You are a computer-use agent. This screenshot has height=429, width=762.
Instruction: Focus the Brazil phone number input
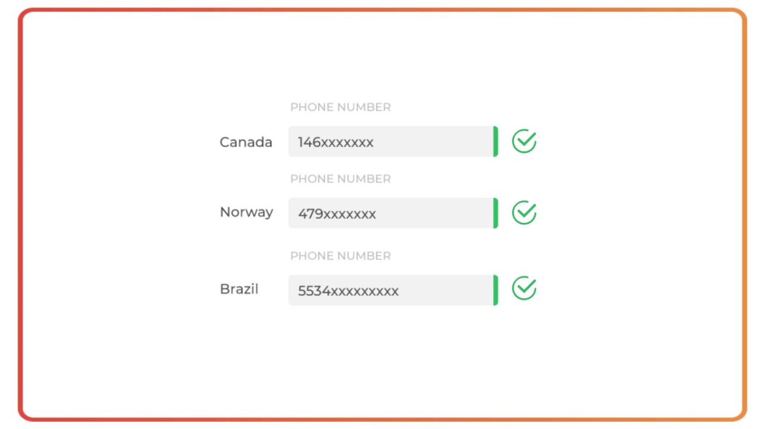[393, 290]
